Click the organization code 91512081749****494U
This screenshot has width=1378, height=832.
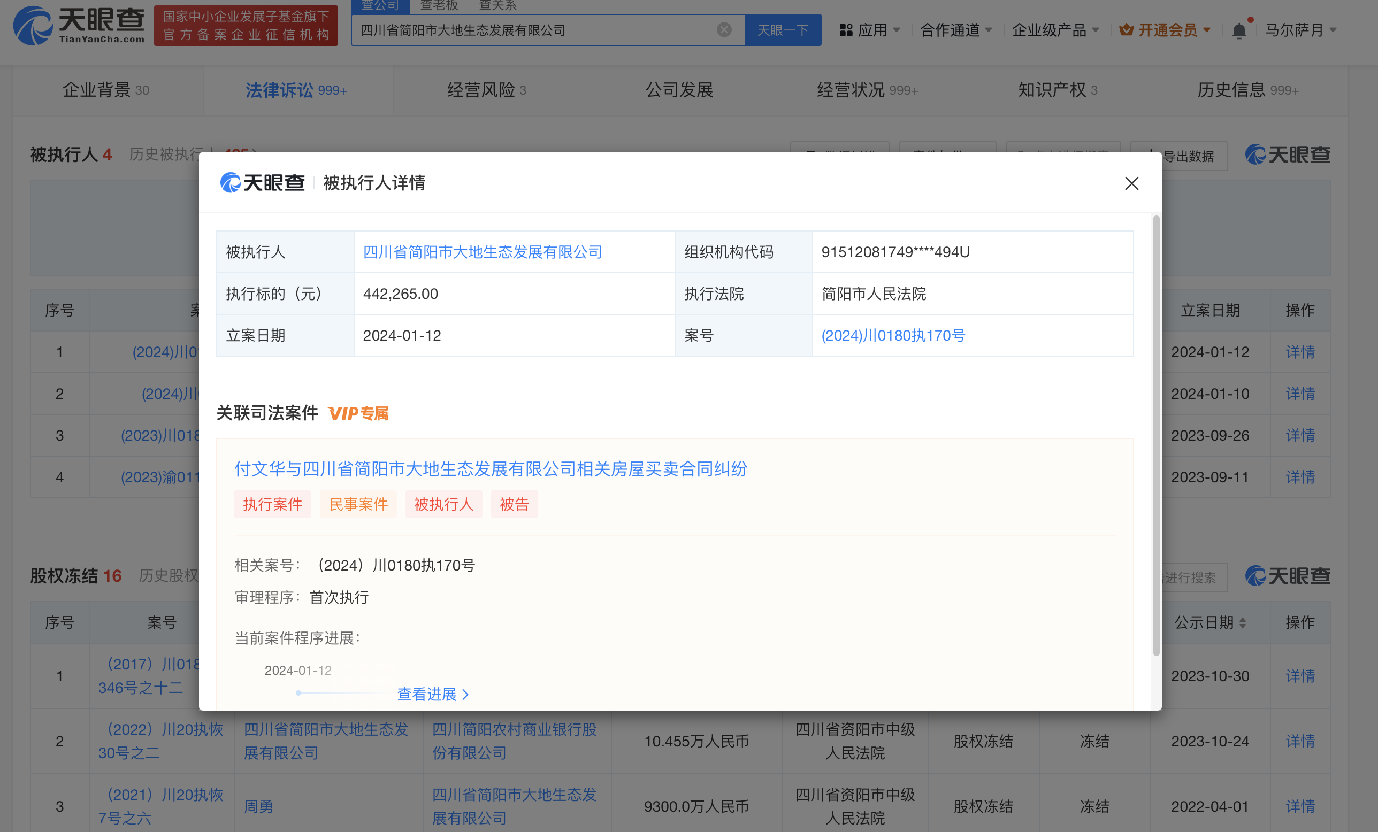[x=895, y=252]
